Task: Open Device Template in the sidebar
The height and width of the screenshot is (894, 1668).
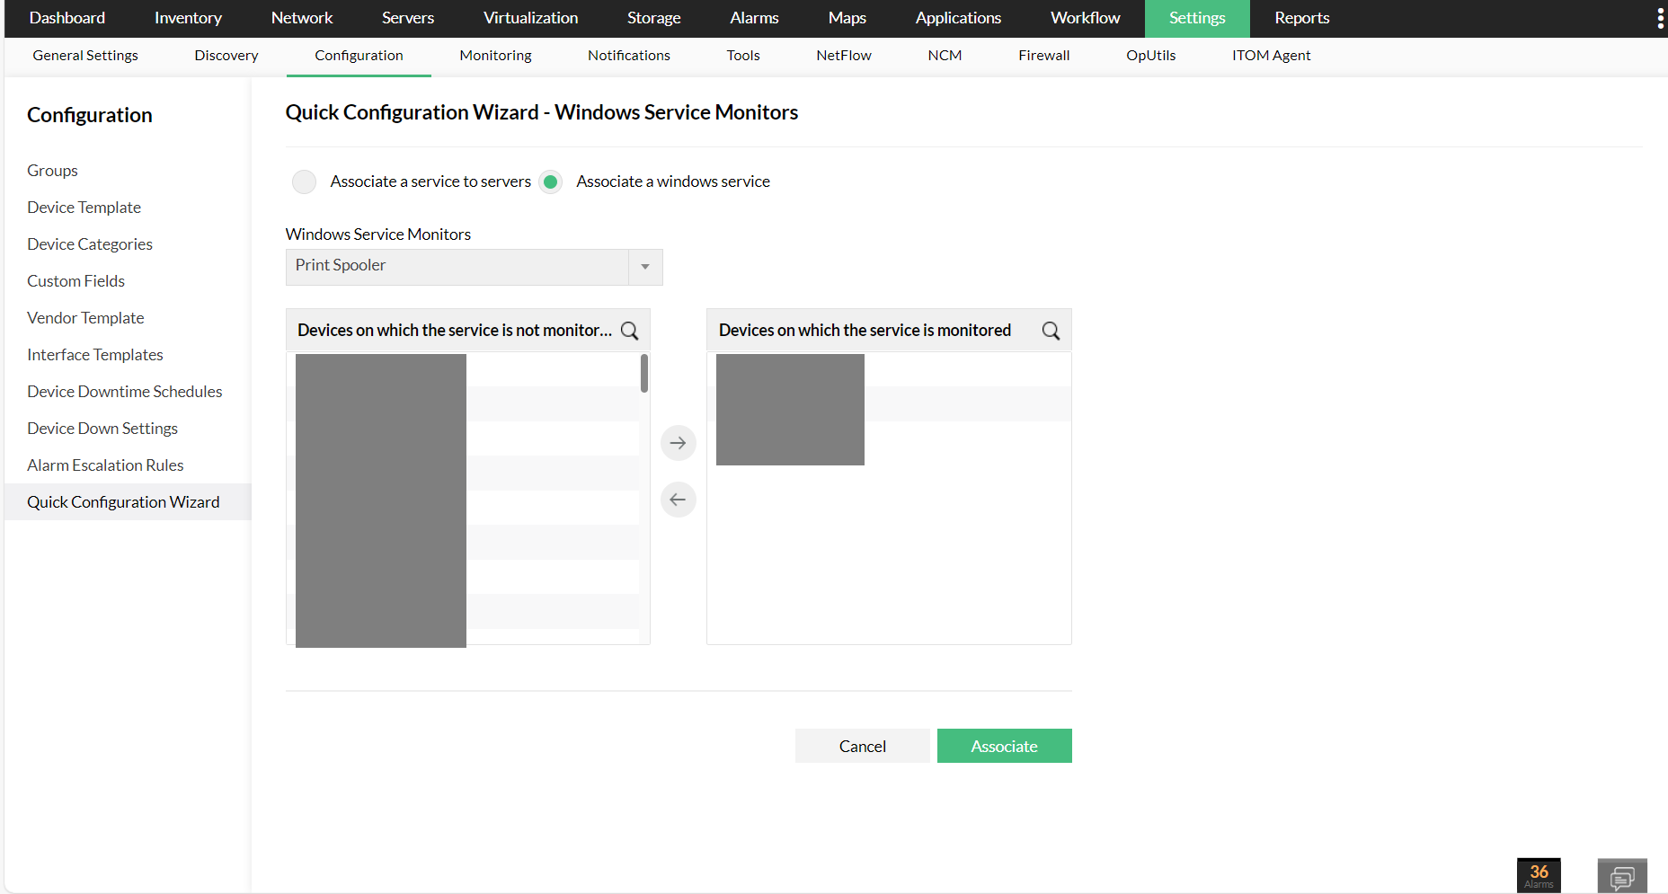Action: (84, 208)
